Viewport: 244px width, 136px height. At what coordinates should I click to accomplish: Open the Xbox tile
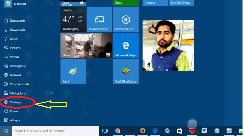coord(126,3)
